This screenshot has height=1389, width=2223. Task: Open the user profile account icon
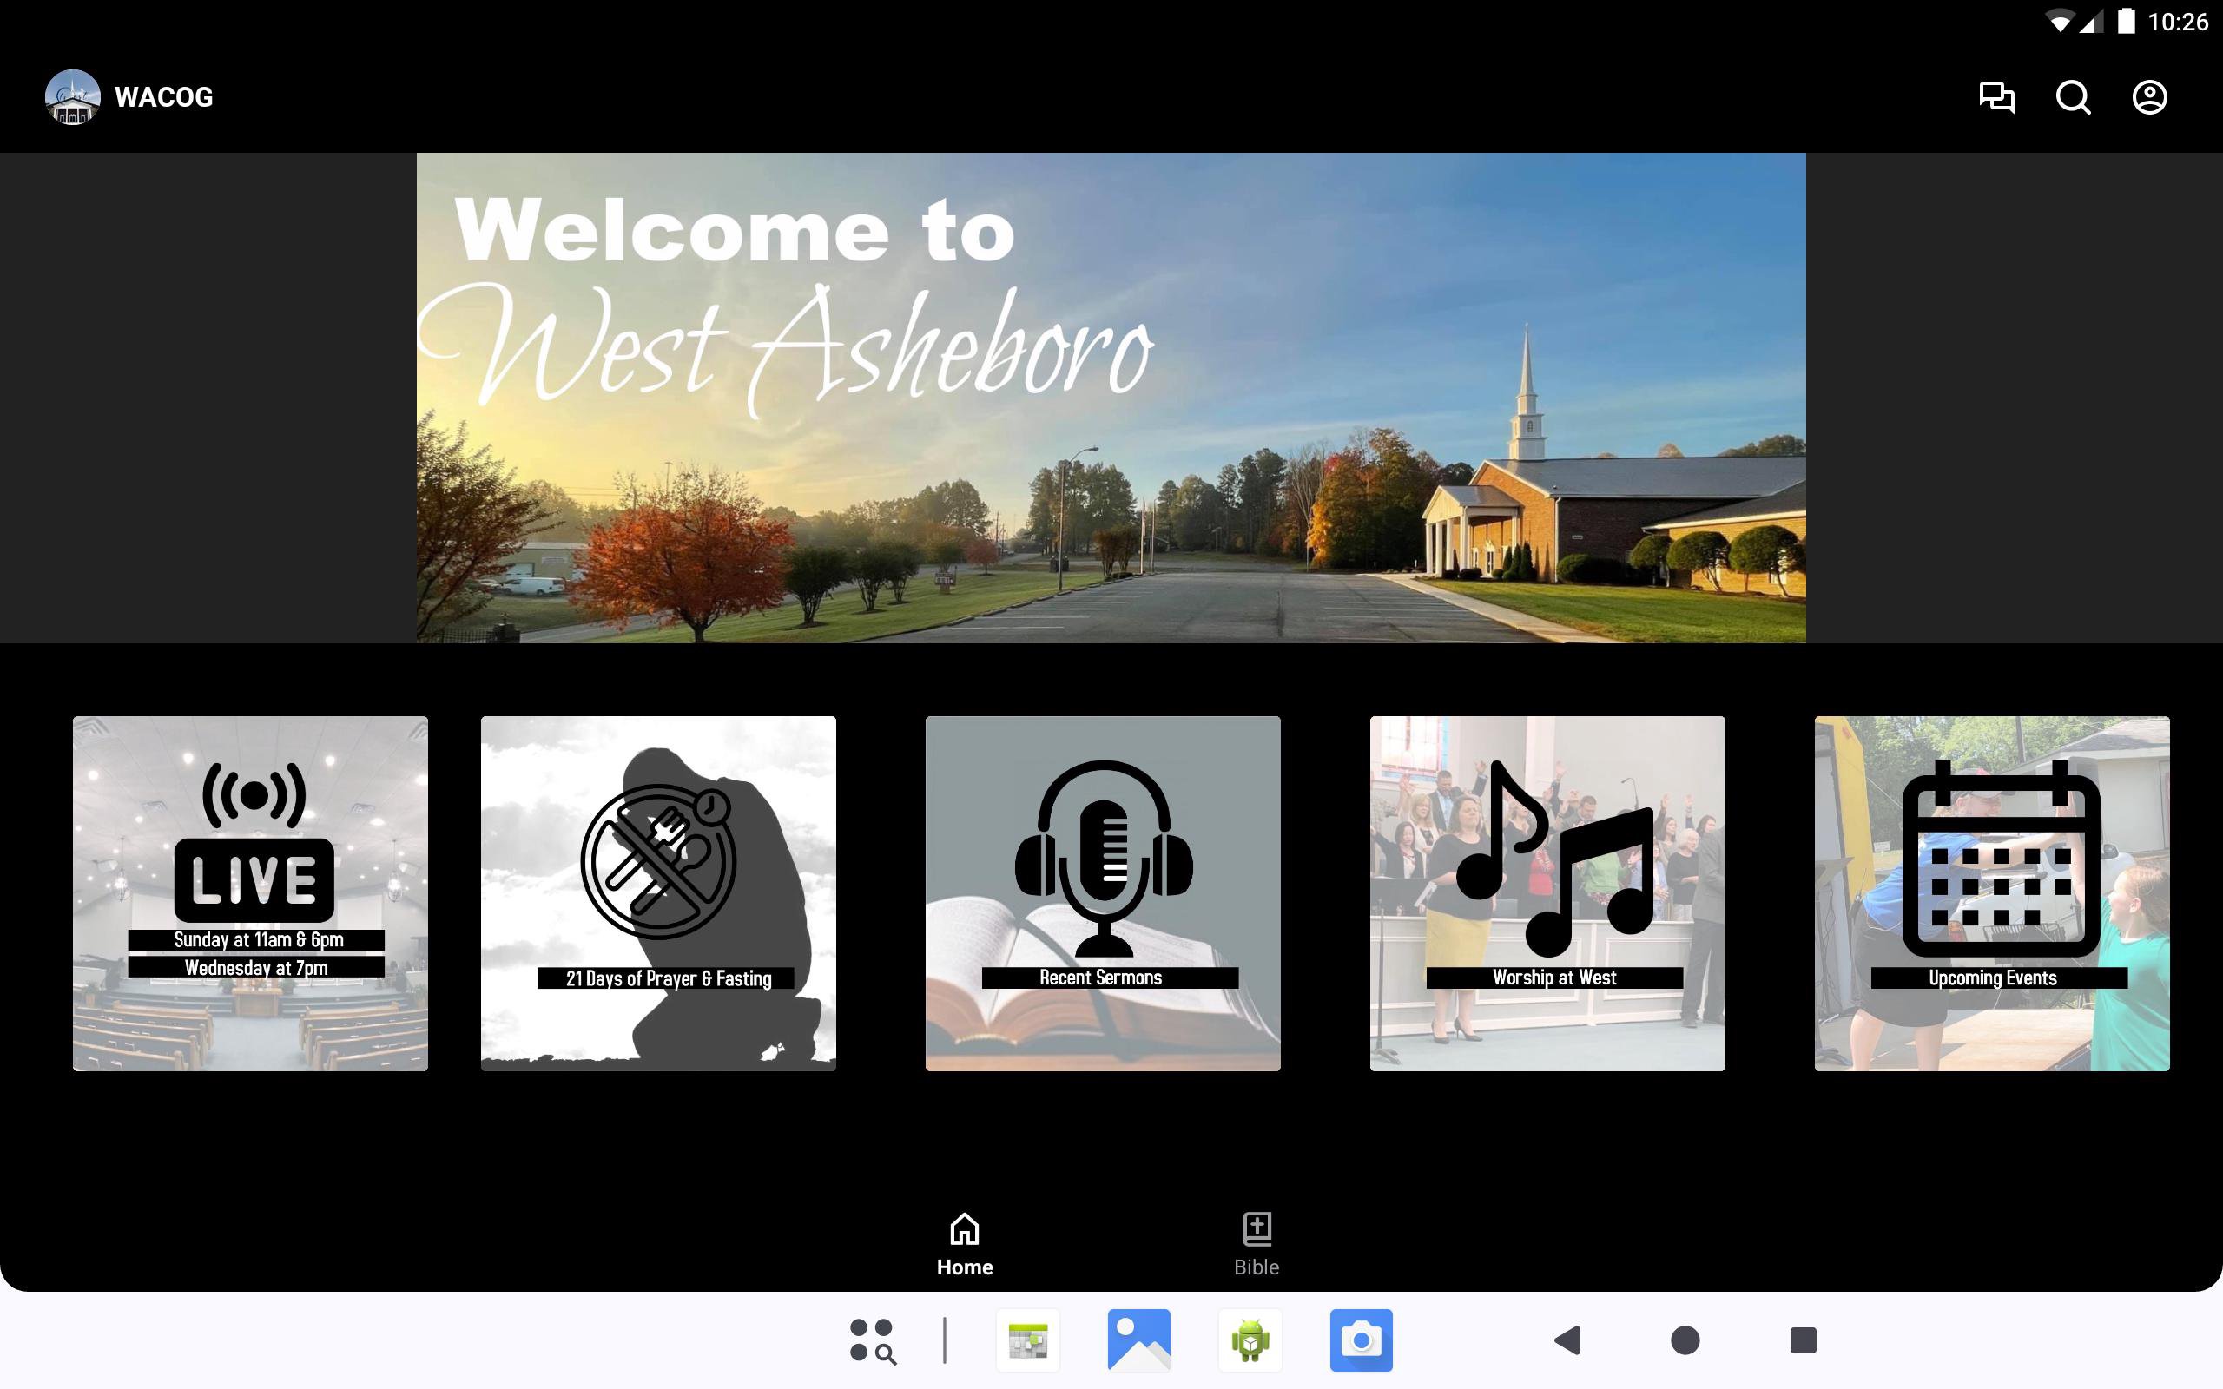(x=2148, y=97)
